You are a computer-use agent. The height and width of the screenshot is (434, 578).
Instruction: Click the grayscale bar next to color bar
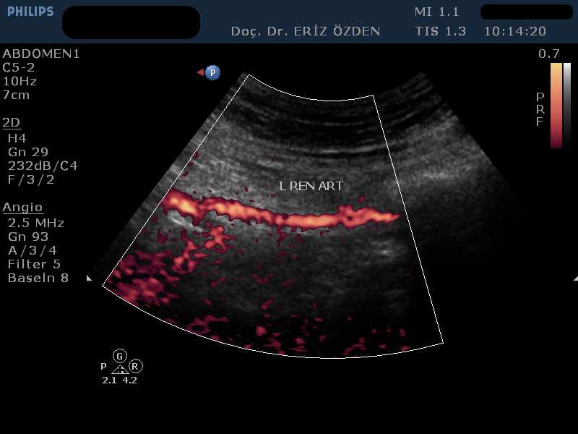[x=567, y=105]
